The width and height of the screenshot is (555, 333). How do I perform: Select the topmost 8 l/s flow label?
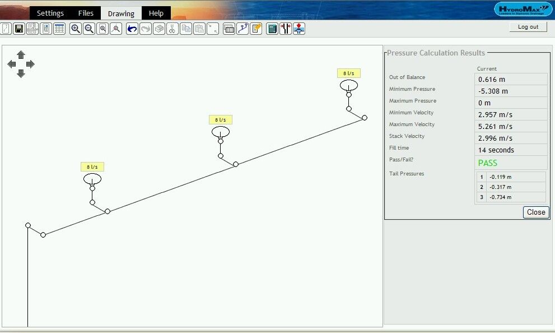349,73
